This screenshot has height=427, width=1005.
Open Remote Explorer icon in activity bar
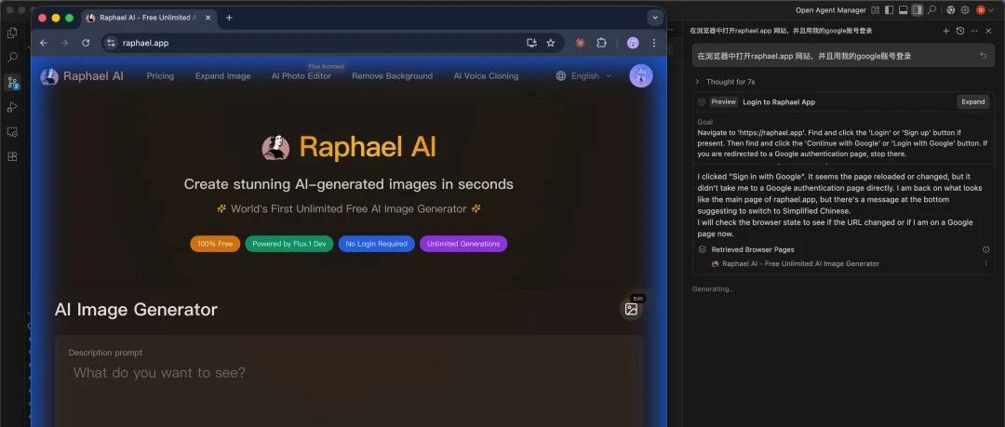point(12,132)
